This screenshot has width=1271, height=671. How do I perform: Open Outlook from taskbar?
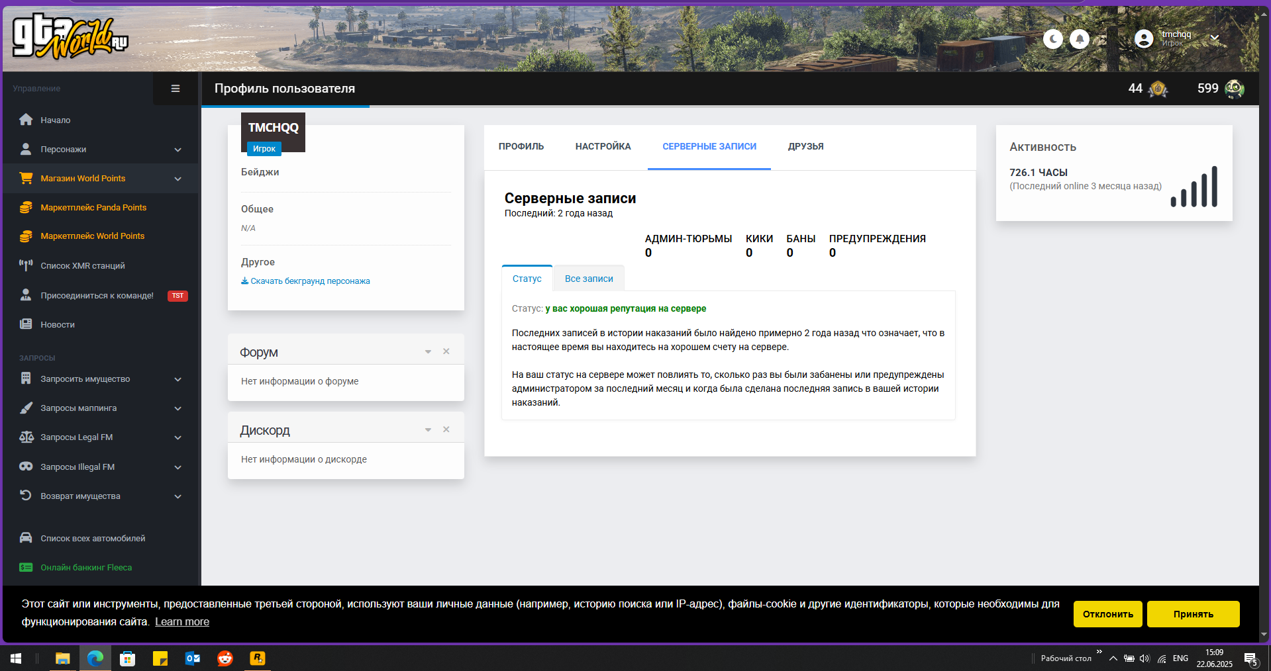click(193, 658)
